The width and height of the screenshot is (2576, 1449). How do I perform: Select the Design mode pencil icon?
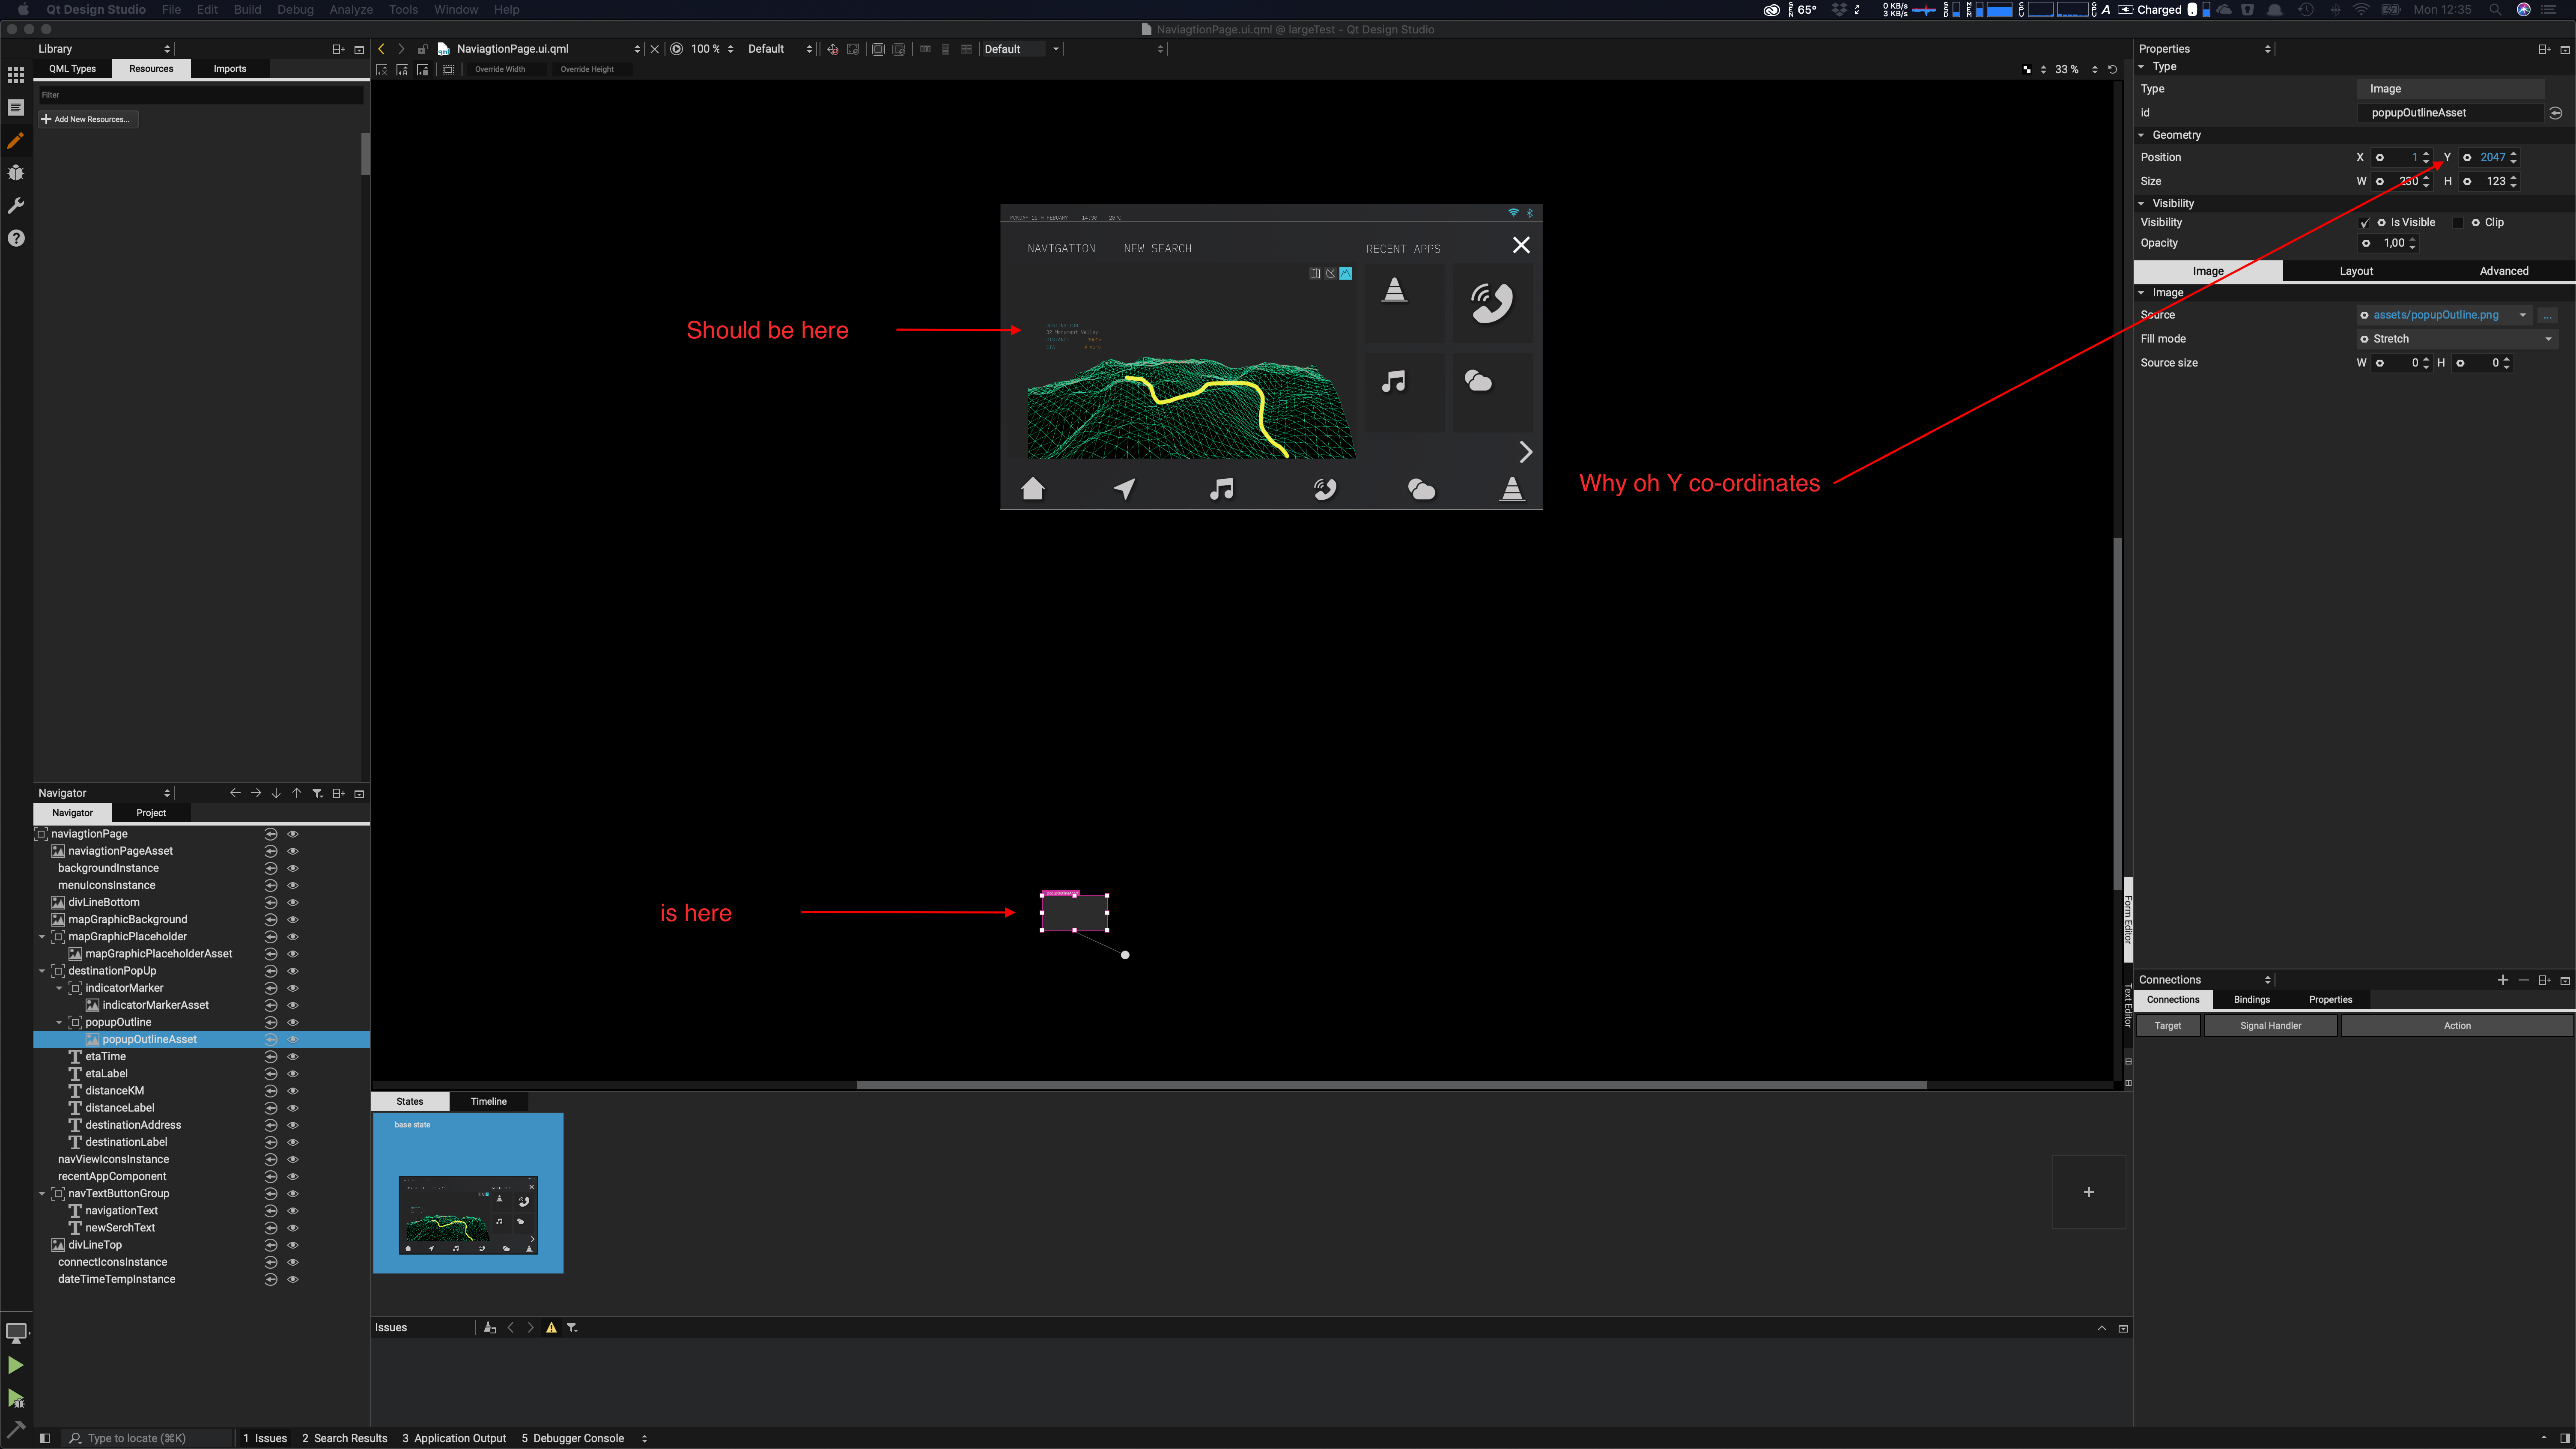pyautogui.click(x=16, y=140)
